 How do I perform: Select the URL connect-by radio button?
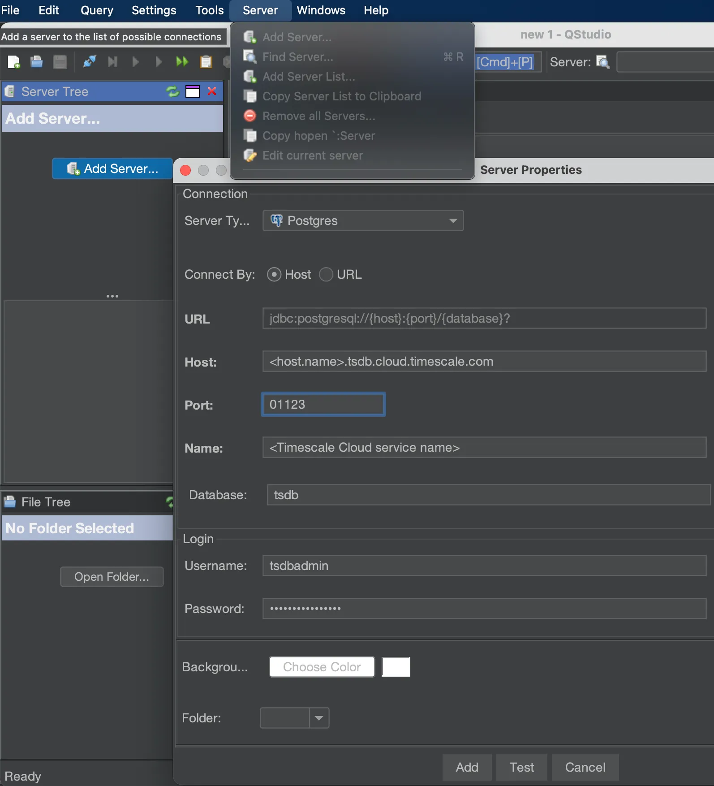pos(326,274)
